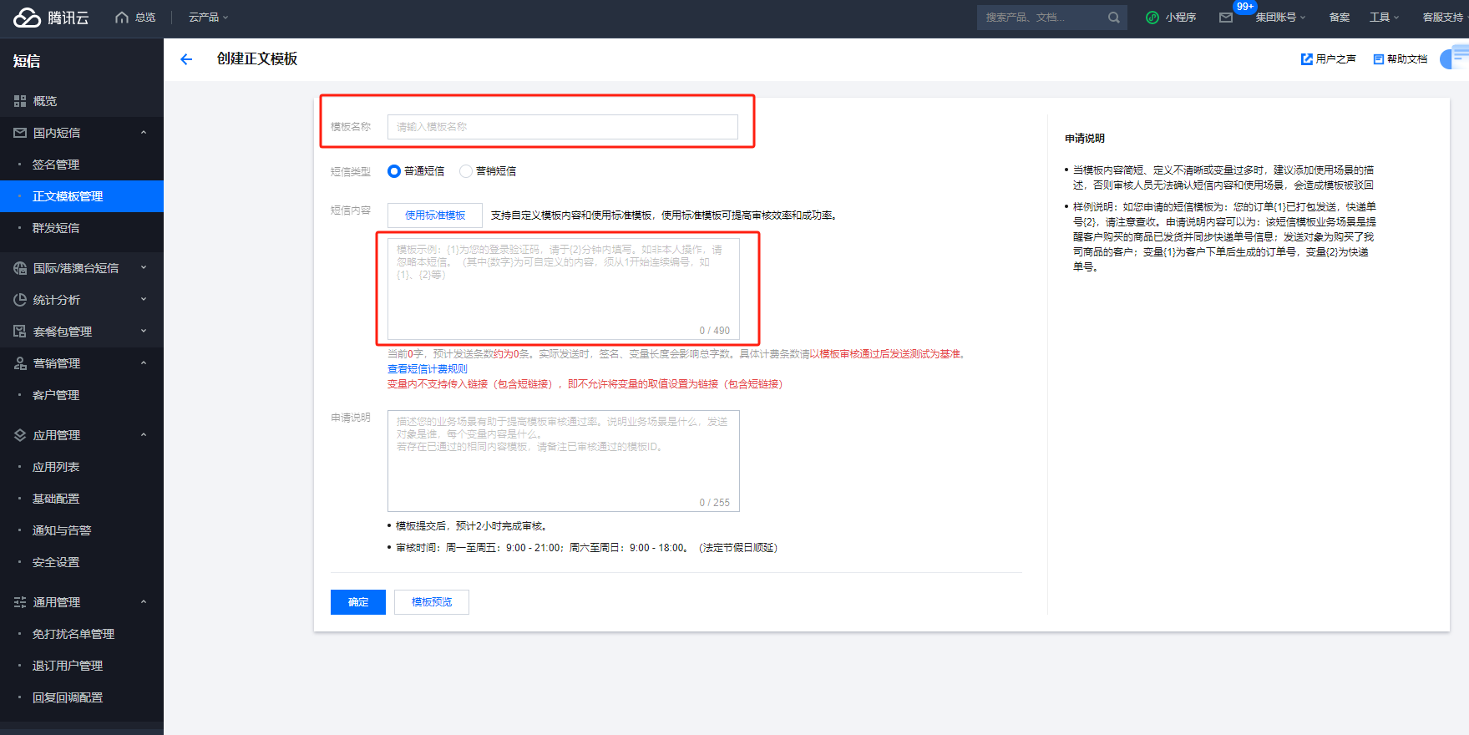
Task: Click the 模板预览 button
Action: coord(432,602)
